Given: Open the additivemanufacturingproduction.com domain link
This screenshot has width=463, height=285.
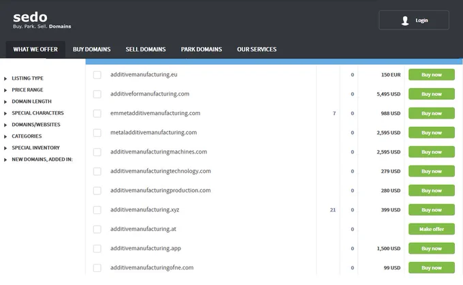Looking at the screenshot, I should (x=161, y=190).
